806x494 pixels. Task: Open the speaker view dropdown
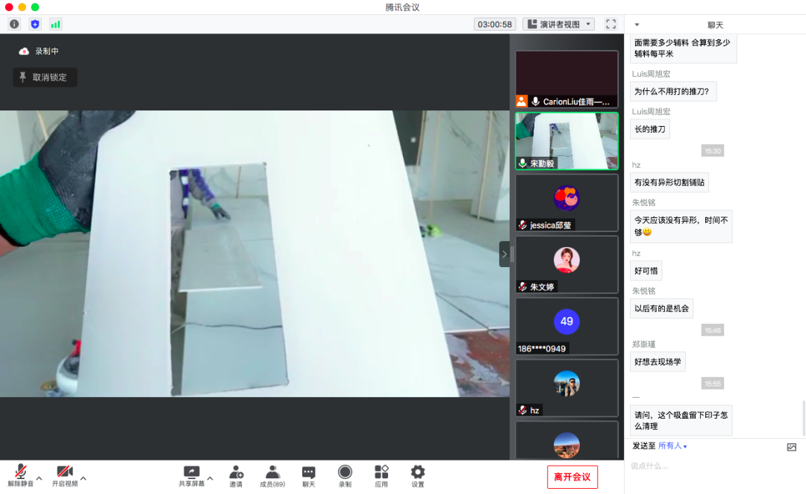tap(558, 24)
